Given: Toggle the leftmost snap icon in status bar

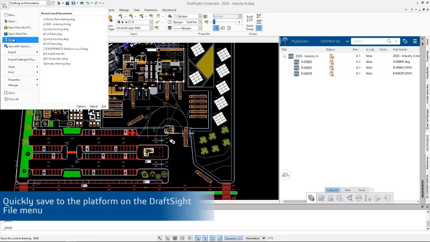Looking at the screenshot, I should click(160, 238).
